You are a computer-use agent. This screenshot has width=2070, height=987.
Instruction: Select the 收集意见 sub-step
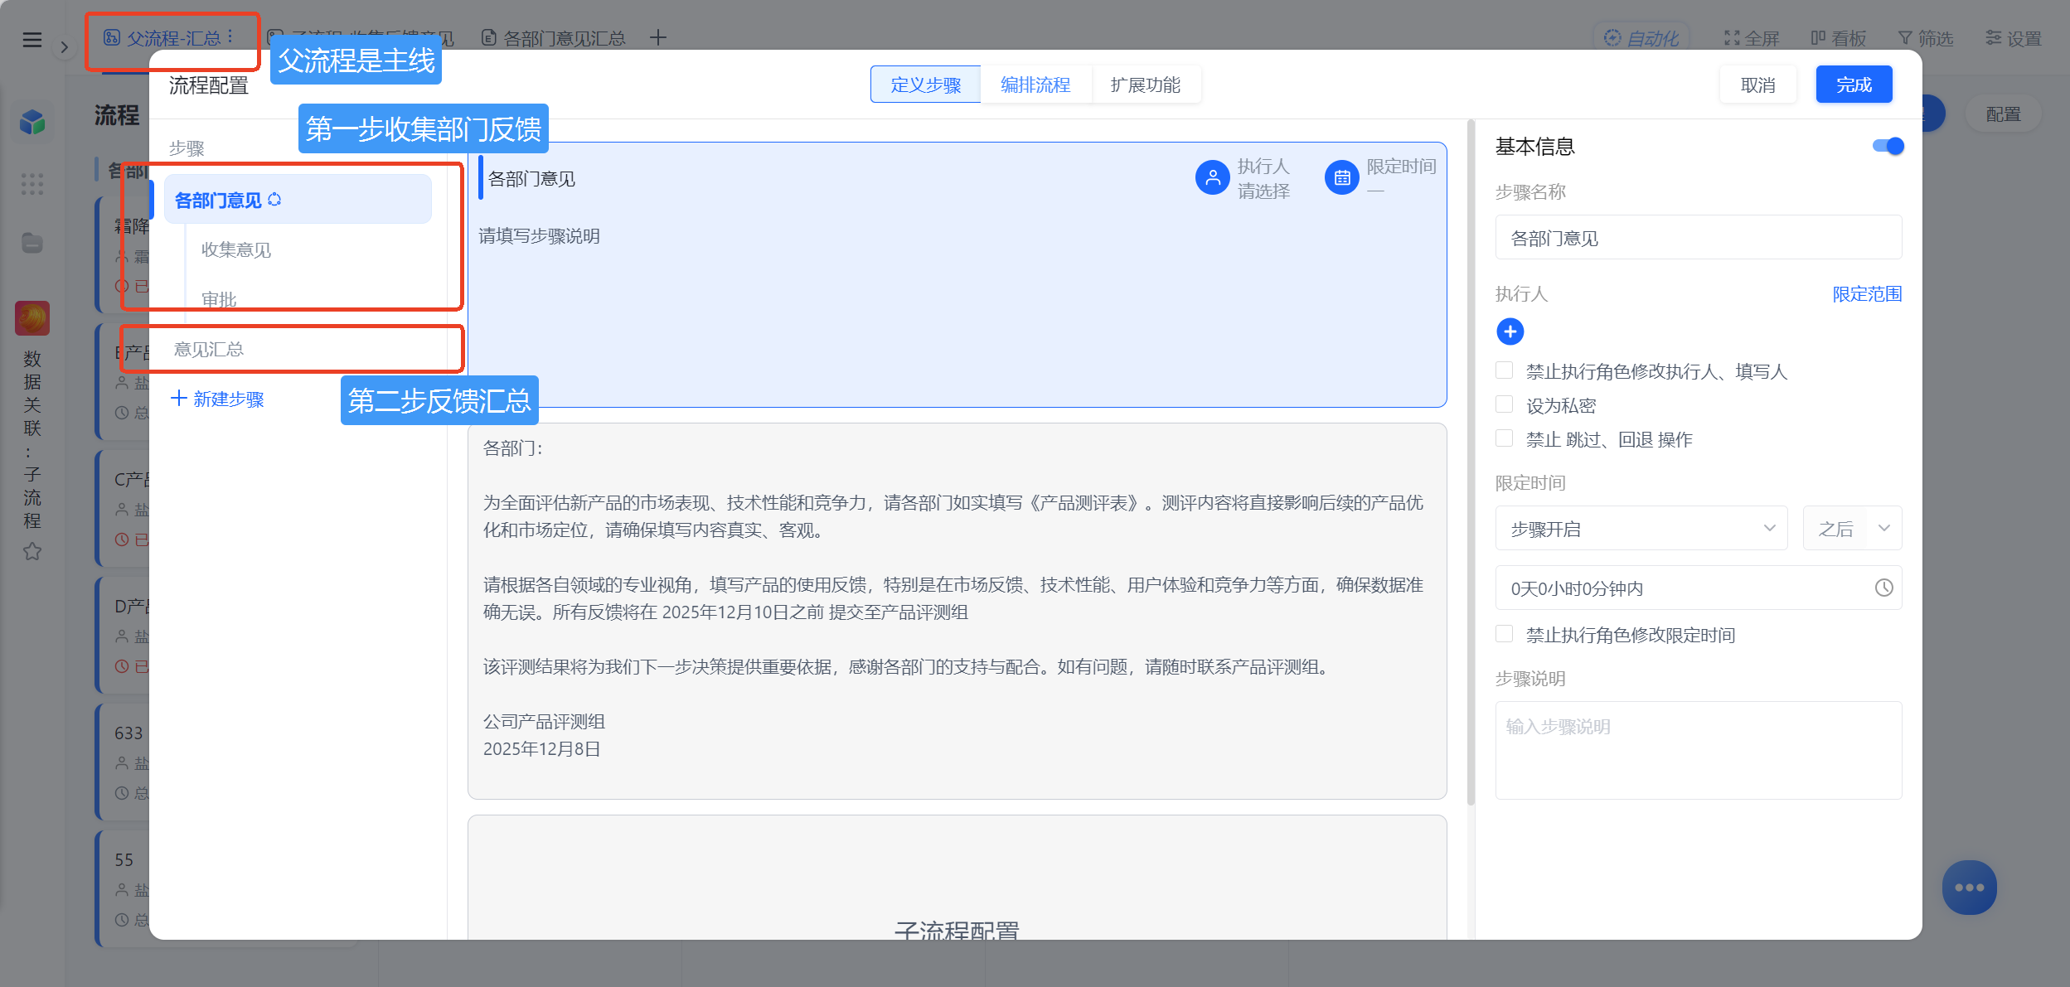tap(236, 249)
